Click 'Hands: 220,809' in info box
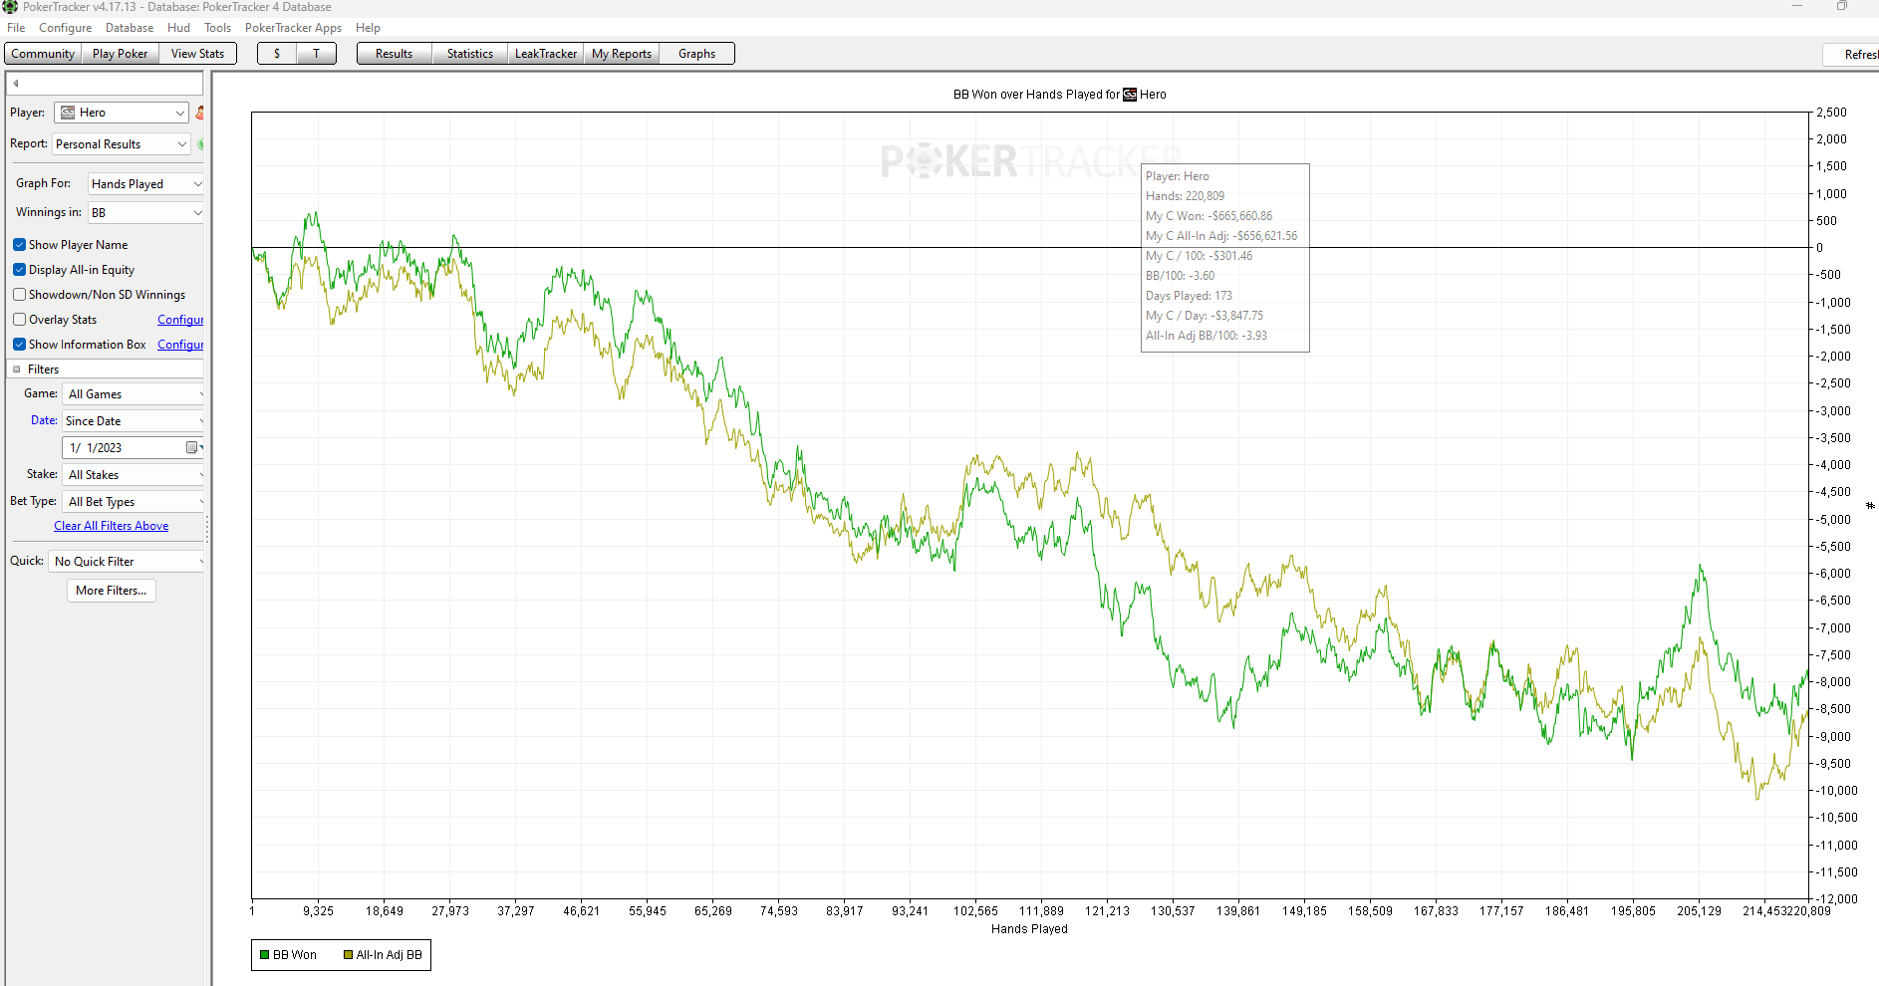1879x986 pixels. point(1186,196)
